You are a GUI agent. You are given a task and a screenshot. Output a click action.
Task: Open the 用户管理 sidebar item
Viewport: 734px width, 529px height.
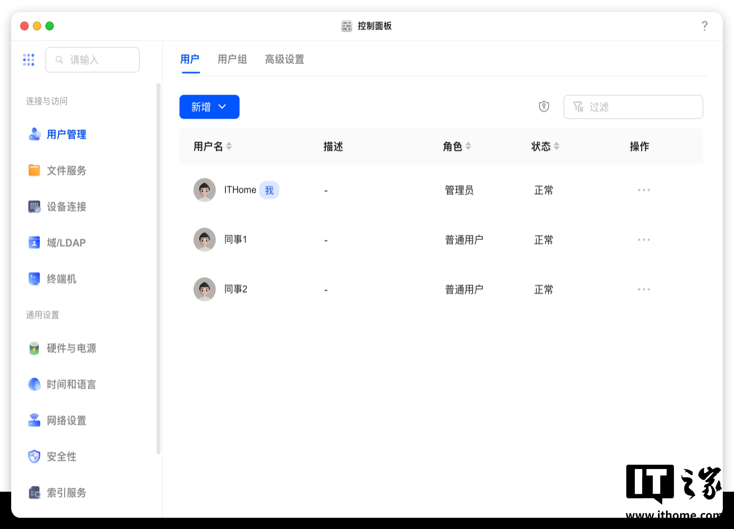[x=58, y=134]
